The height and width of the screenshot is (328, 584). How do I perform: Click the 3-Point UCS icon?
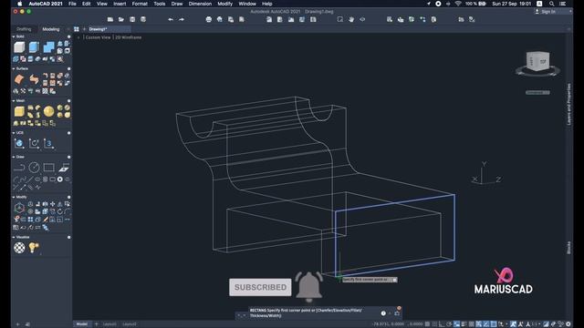coord(48,144)
